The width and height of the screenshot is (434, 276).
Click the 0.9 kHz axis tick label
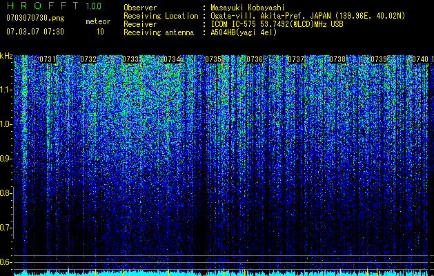(6, 159)
